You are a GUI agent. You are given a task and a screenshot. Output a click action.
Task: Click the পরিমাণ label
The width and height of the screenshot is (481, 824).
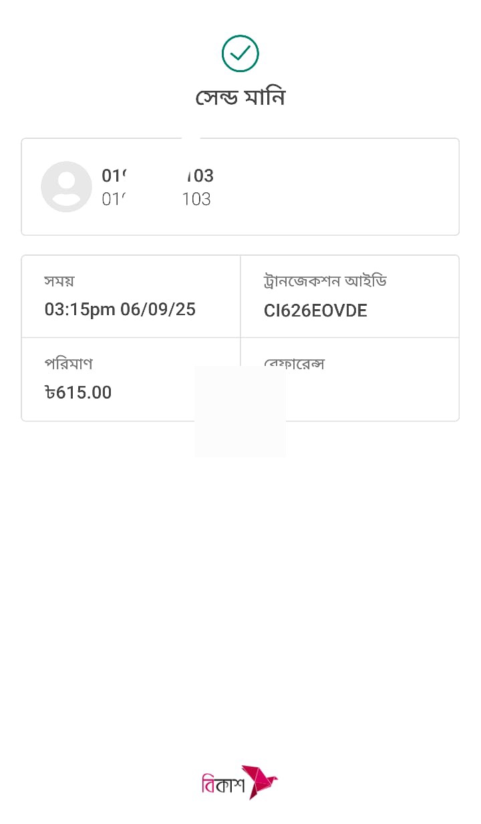click(68, 364)
